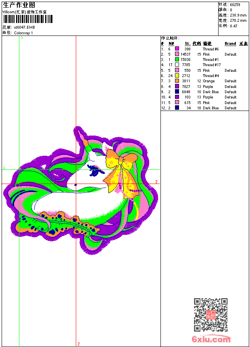250x347 pixels.
Task: Select the pink swatch in stop row 2
Action: pyautogui.click(x=177, y=54)
